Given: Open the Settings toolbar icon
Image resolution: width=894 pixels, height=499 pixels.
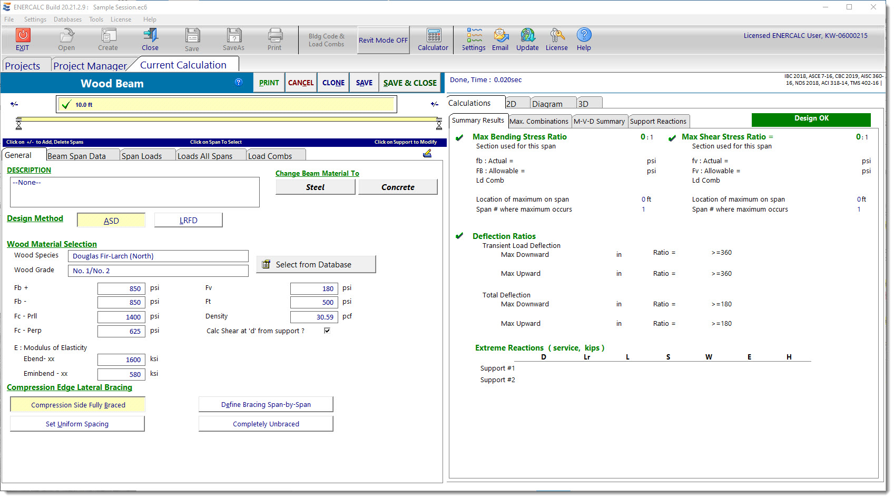Looking at the screenshot, I should (474, 36).
